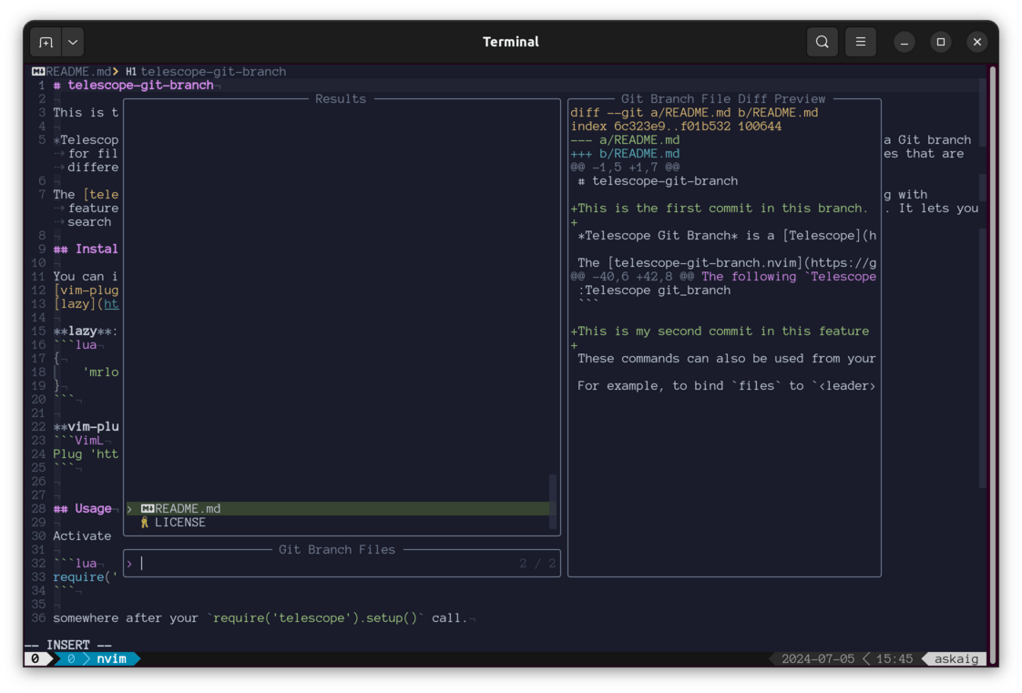This screenshot has width=1022, height=693.
Task: Click the Markdown icon beside the README.md result
Action: pyautogui.click(x=146, y=508)
